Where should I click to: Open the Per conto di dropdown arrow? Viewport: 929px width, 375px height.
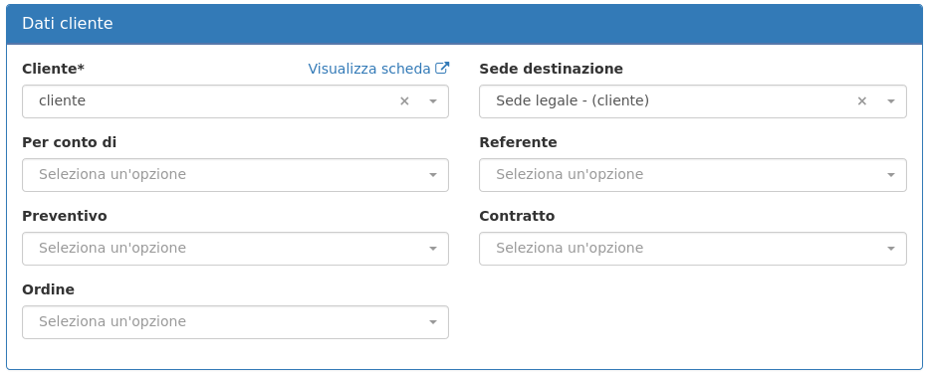tap(433, 175)
